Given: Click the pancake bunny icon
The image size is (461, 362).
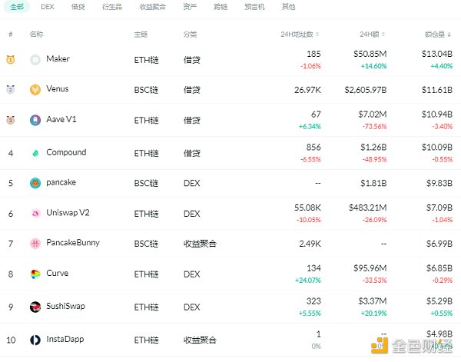Looking at the screenshot, I should (35, 183).
